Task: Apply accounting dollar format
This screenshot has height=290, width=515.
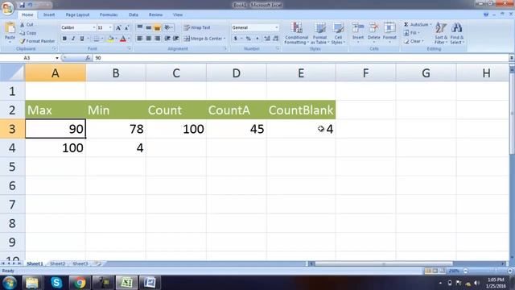Action: [236, 39]
